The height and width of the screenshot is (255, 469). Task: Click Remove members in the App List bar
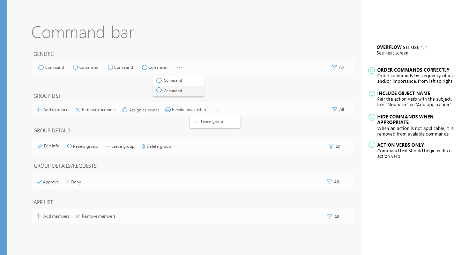[98, 216]
